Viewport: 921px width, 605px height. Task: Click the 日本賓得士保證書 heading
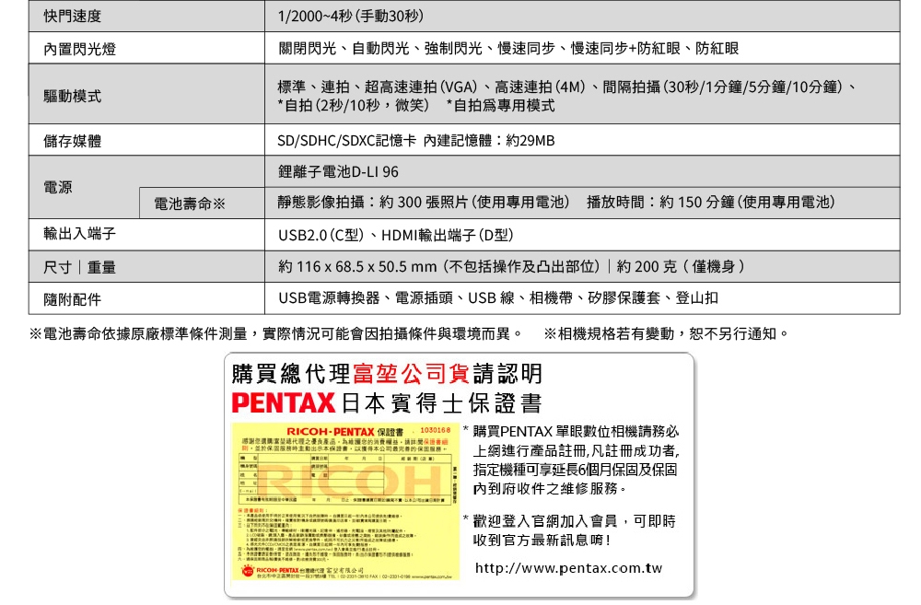point(441,403)
